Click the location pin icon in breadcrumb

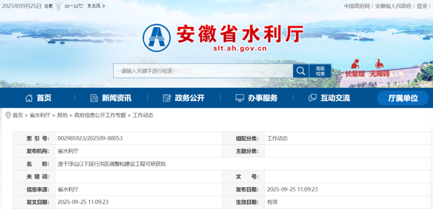tap(8, 115)
